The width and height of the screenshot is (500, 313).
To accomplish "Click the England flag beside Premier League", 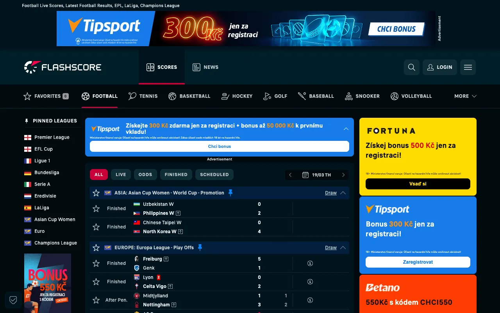I will [28, 137].
